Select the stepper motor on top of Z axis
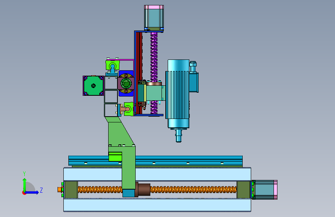Screen dimensions: 335x217 tap(154, 18)
